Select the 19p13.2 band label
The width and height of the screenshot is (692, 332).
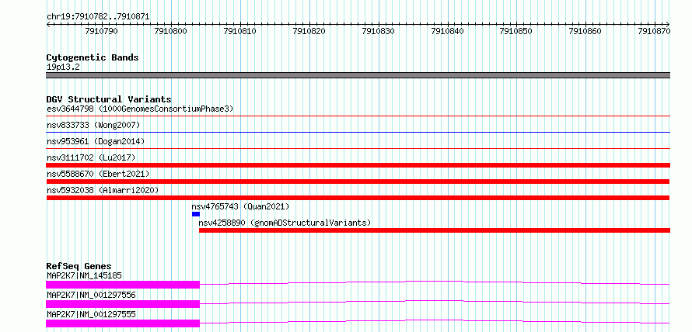(x=63, y=67)
